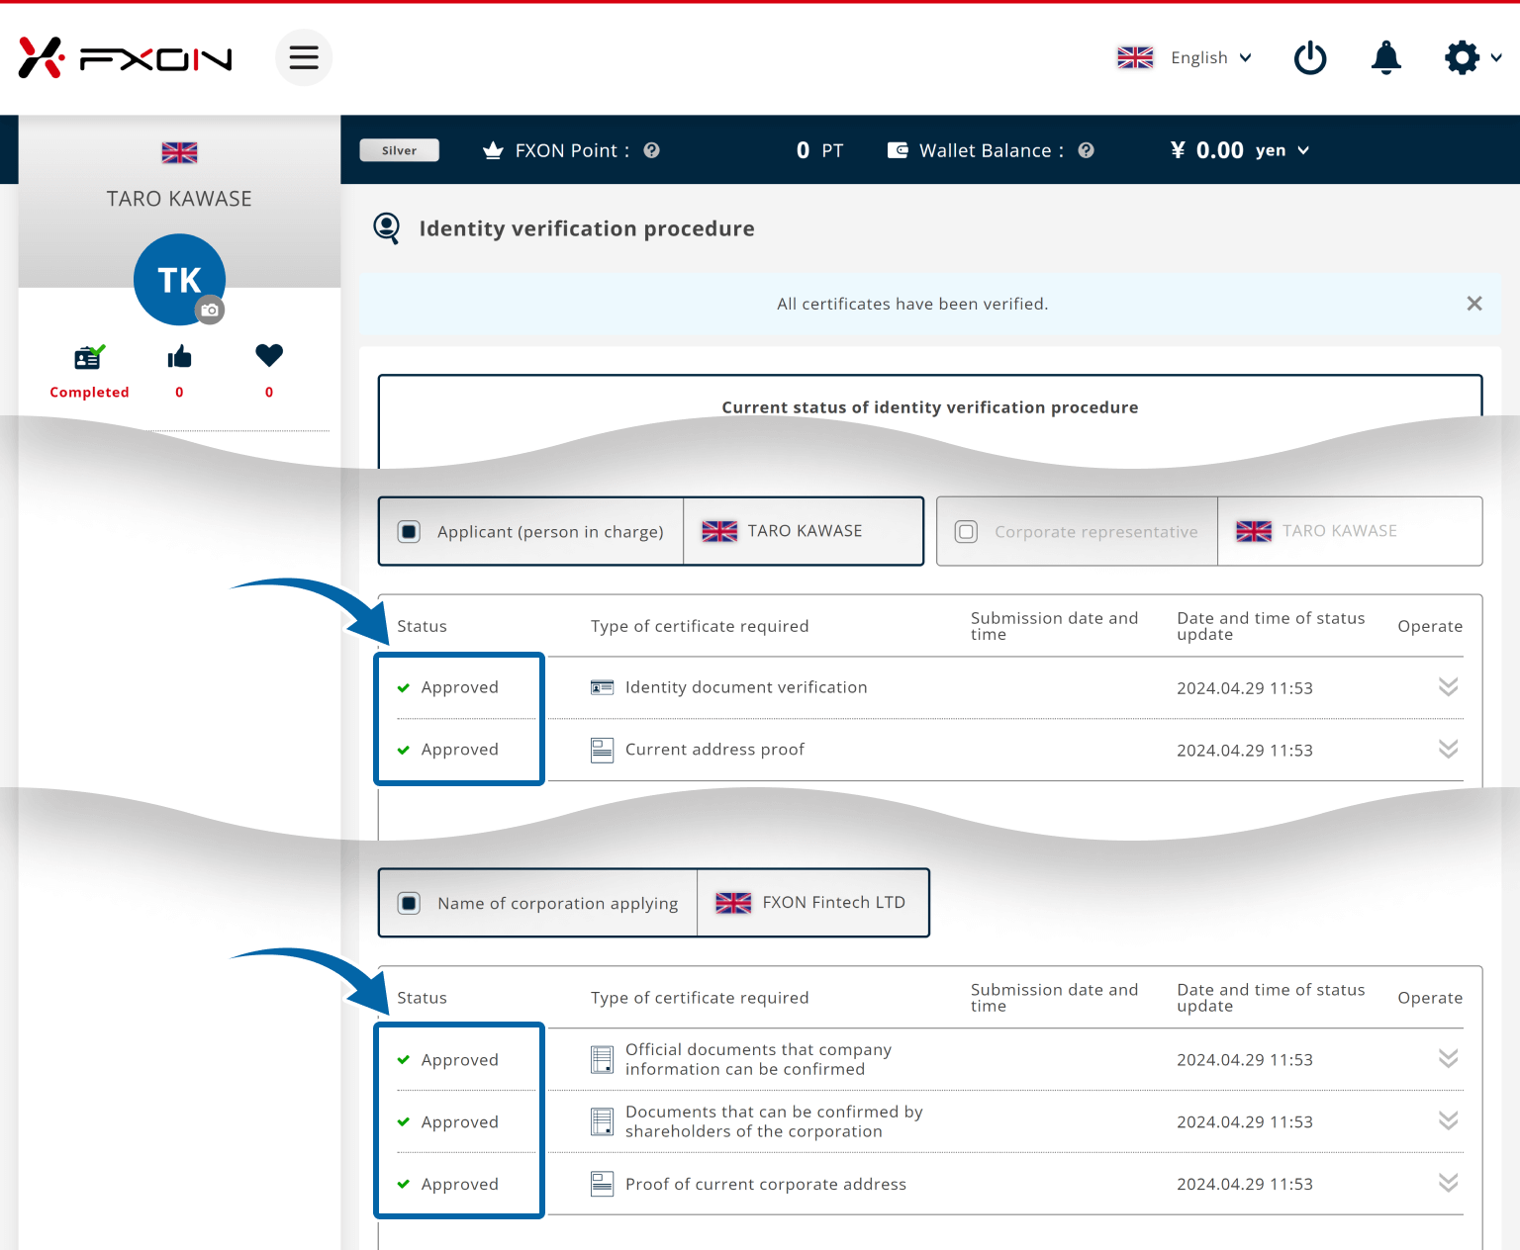Show Wallet Balance help tooltip
Viewport: 1520px width, 1250px height.
[x=1086, y=150]
